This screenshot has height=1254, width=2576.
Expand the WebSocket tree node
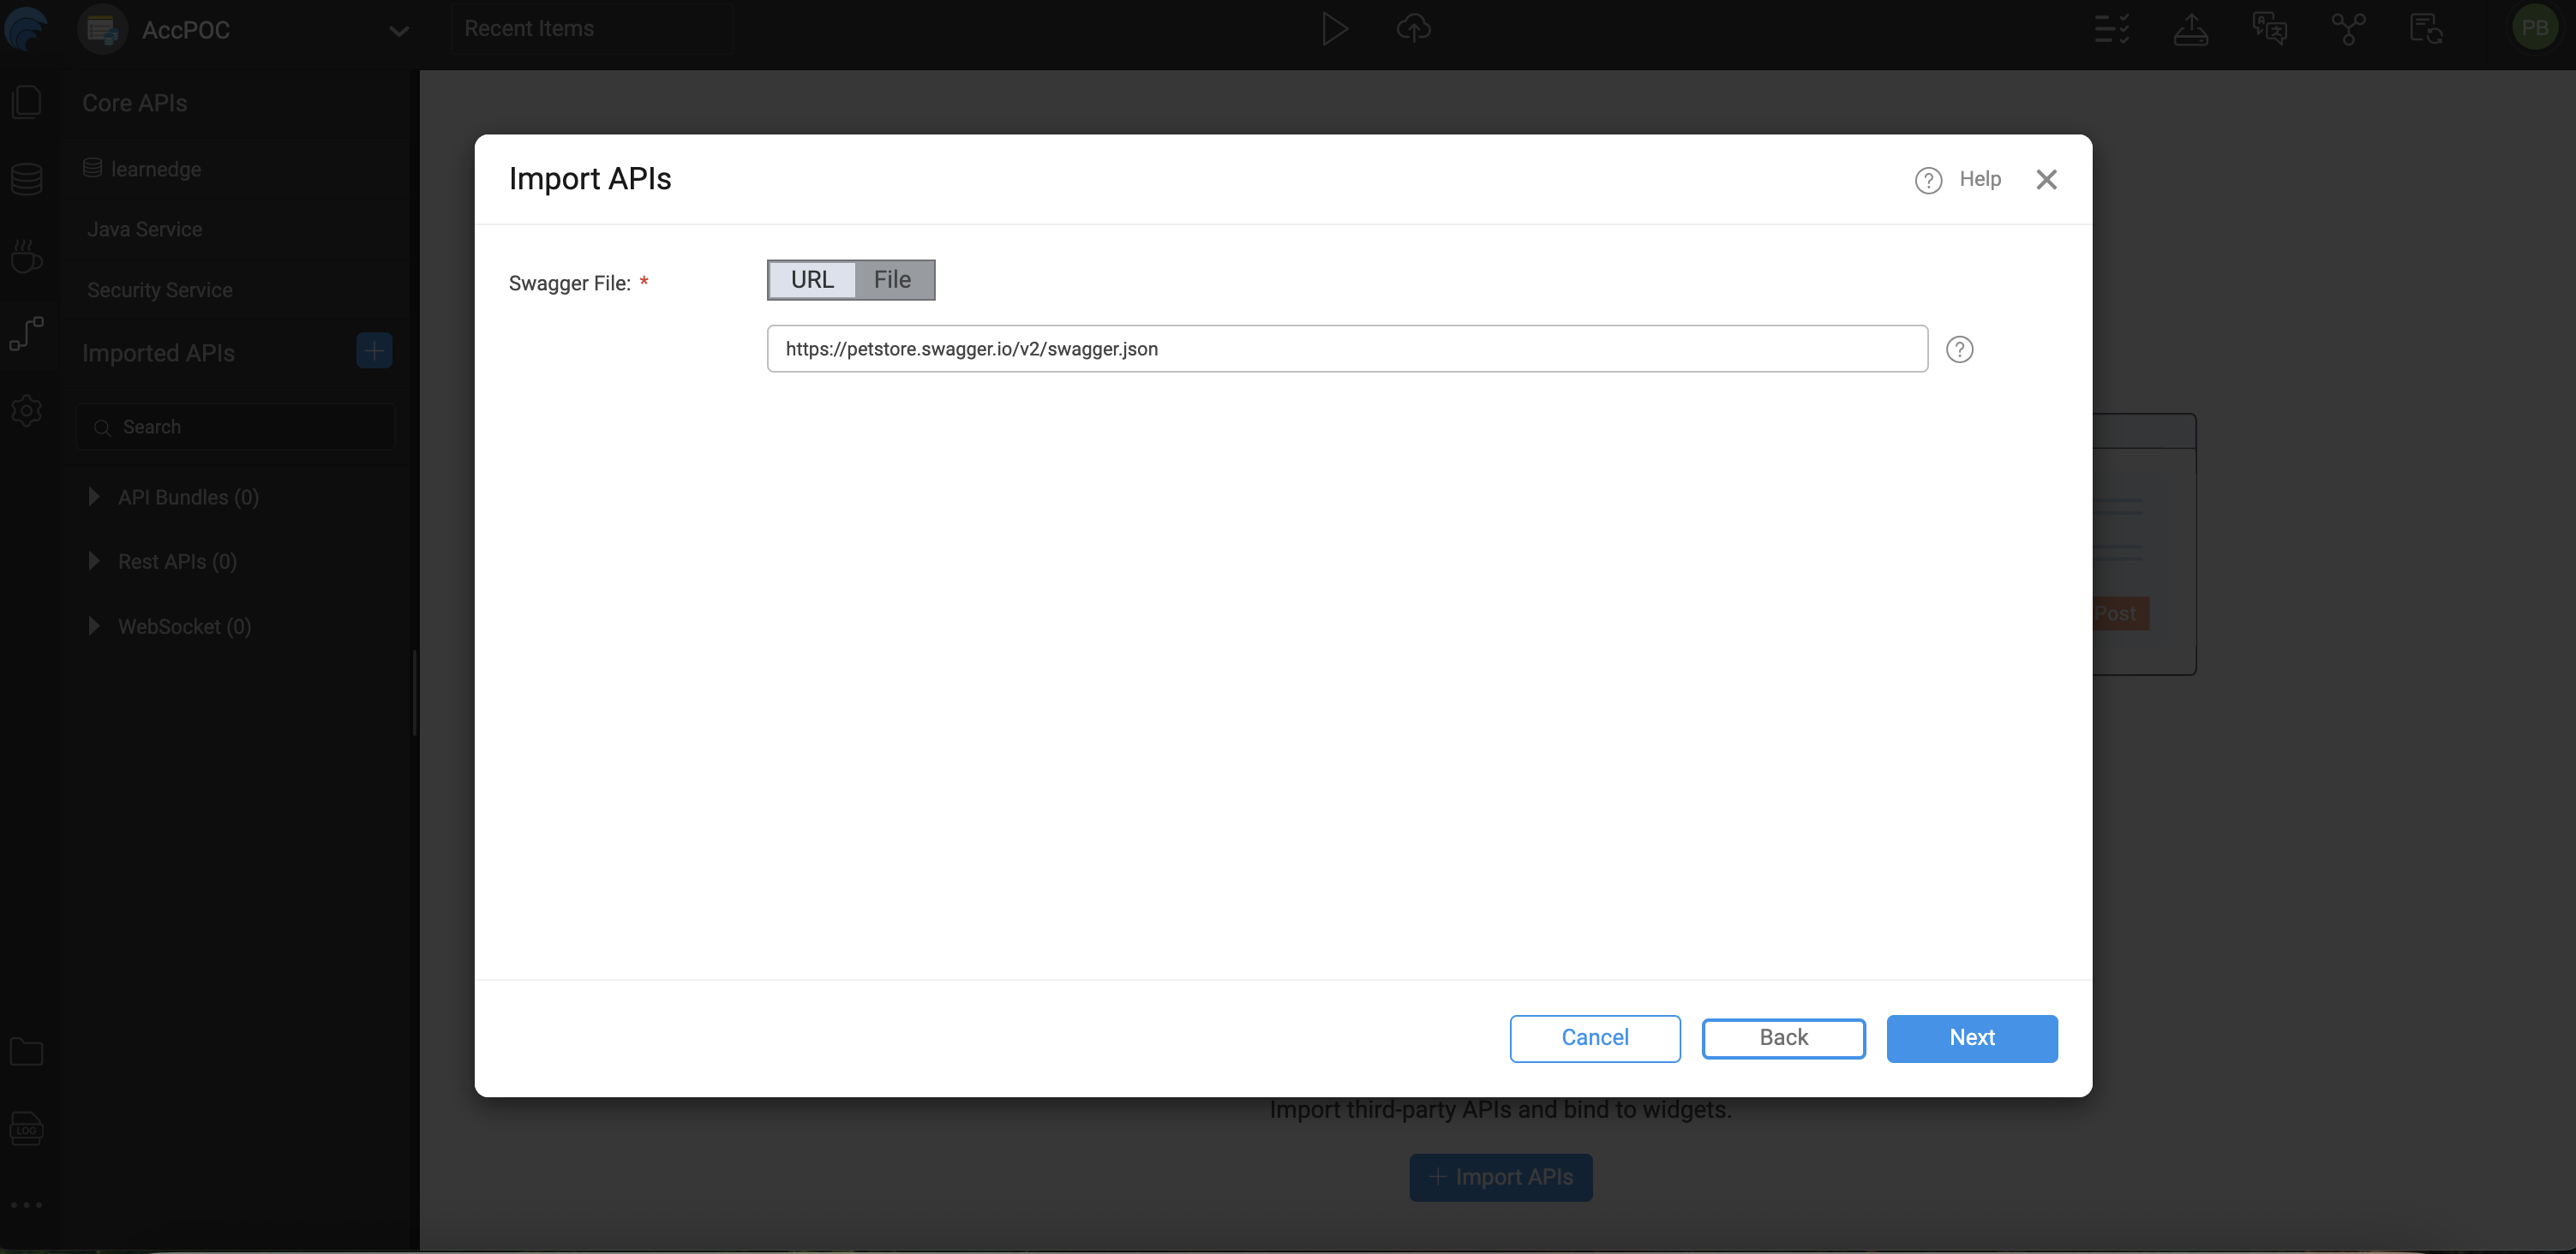click(94, 625)
